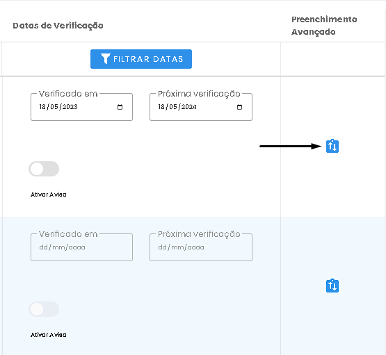
Task: Click the first row's Ativar Aviso label
Action: [x=49, y=195]
